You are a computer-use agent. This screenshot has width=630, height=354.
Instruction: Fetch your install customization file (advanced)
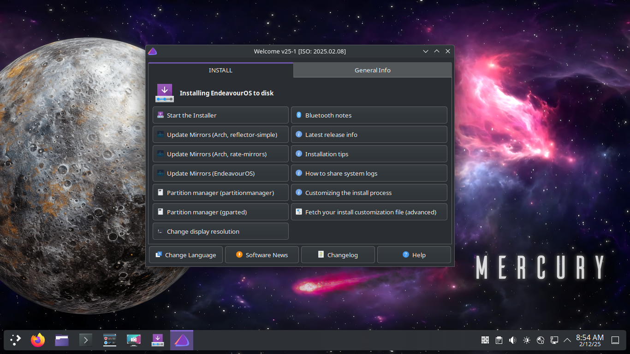click(369, 212)
